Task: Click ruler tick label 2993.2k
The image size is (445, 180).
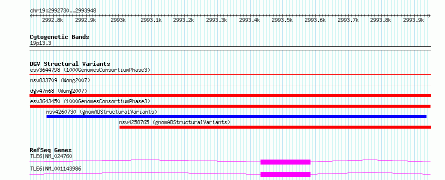Action: pos(183,20)
